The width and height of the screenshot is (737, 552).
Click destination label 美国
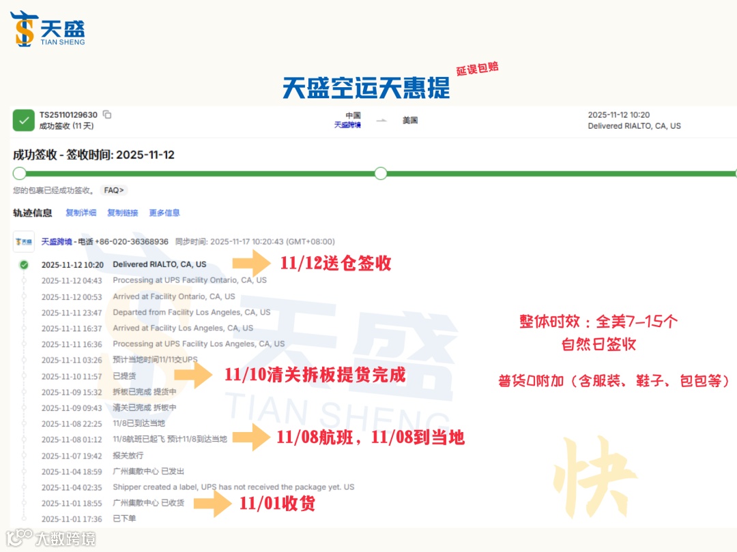point(410,120)
